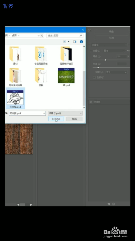Click the 凸现 slider handle

pyautogui.click(x=98, y=67)
